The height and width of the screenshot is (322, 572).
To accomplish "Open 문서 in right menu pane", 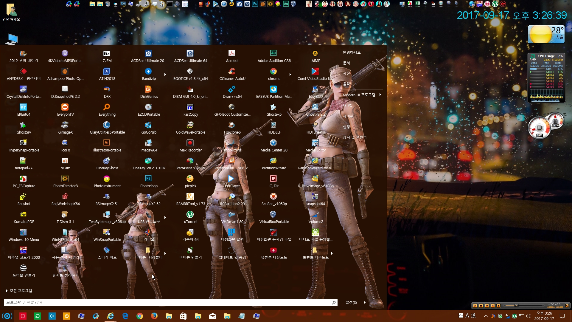I will point(346,63).
